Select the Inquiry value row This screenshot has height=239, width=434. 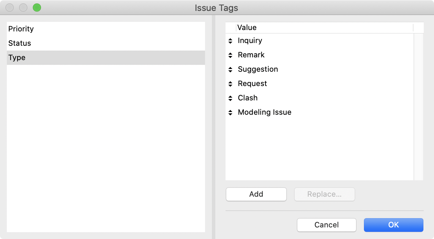pyautogui.click(x=320, y=41)
